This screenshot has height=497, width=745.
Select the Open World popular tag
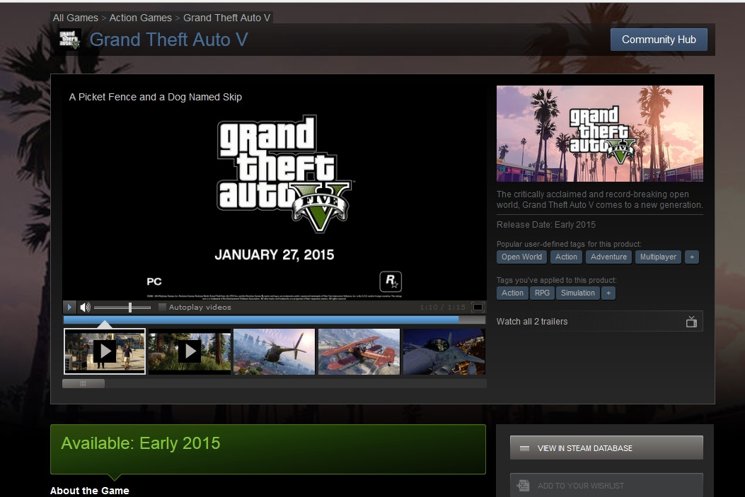[x=521, y=257]
